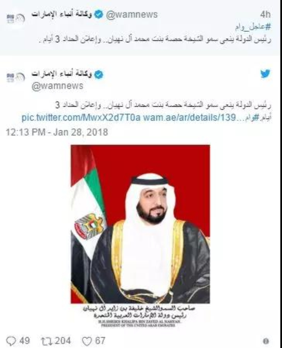Click the @wamnews handle below the account name
The height and width of the screenshot is (348, 282).
[x=57, y=86]
